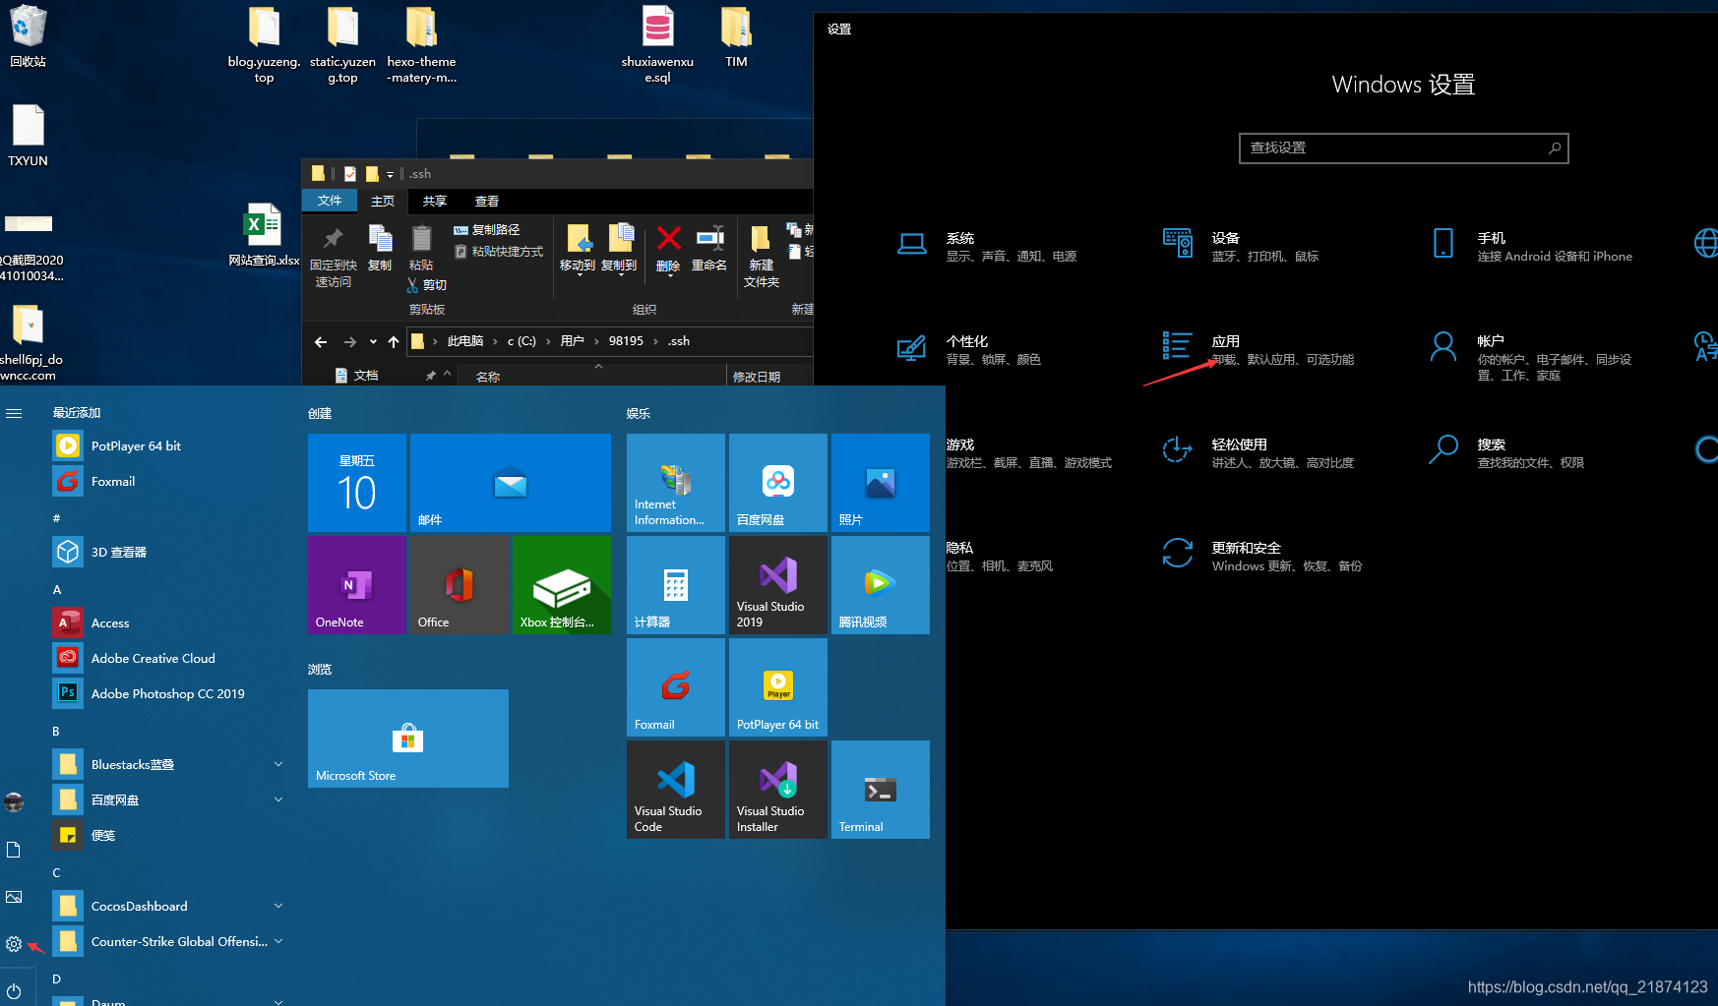Open the 照片 photos tile
The height and width of the screenshot is (1006, 1718).
881,483
